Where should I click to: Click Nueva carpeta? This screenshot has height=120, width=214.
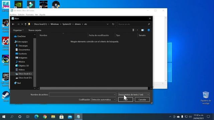(x=35, y=30)
